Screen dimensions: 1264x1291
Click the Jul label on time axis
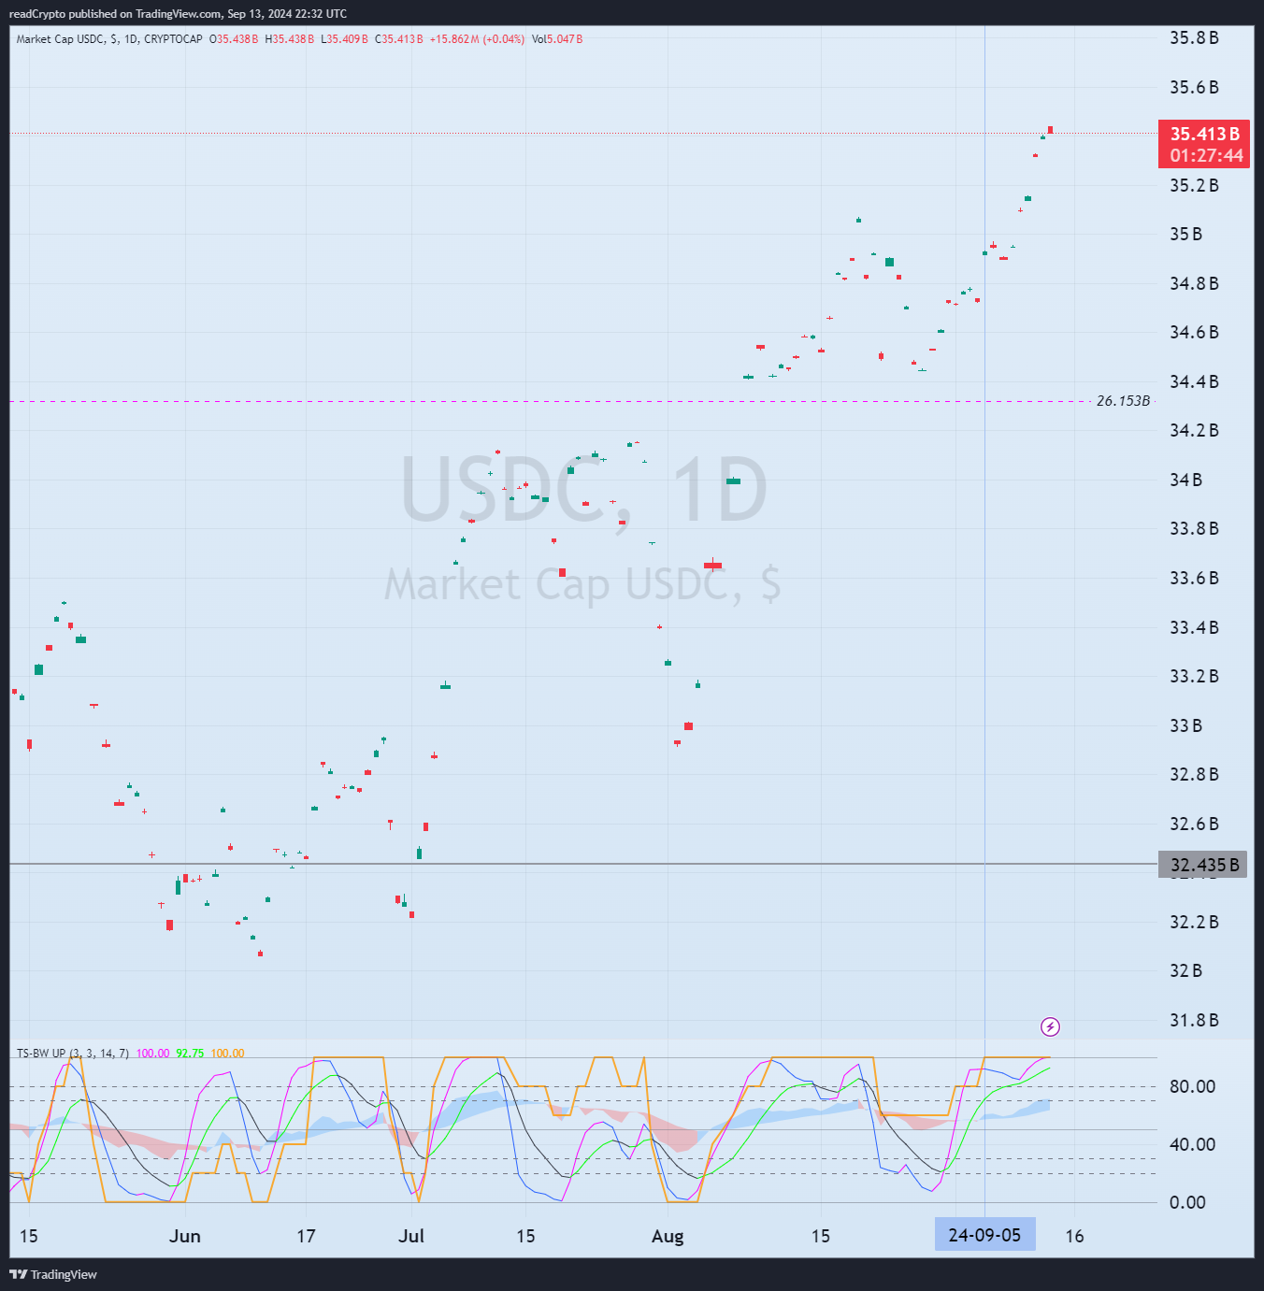[411, 1236]
